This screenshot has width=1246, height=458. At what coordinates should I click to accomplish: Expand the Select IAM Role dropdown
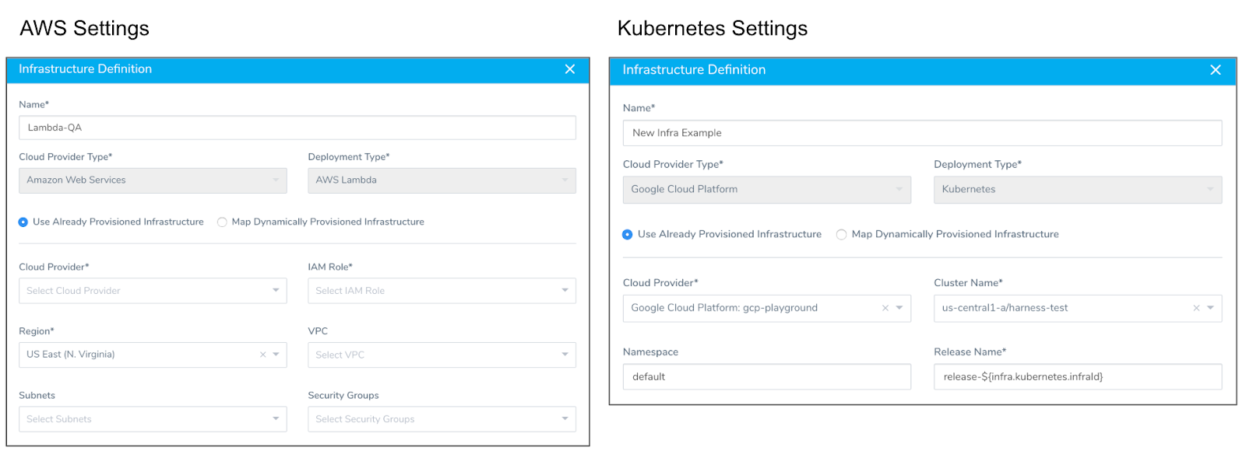442,291
